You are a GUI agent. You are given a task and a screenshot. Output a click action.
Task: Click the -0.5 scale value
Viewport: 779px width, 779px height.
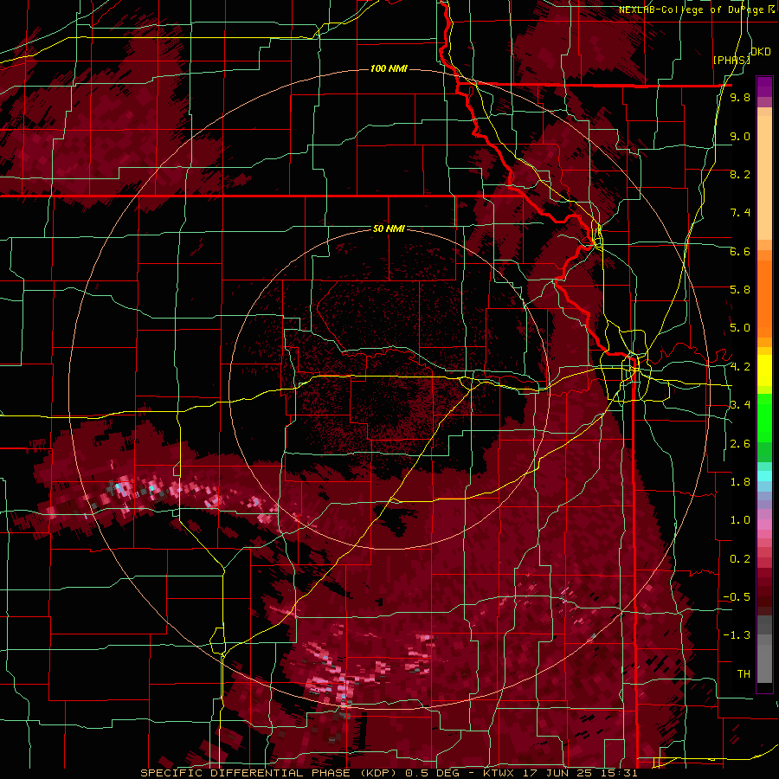click(737, 597)
